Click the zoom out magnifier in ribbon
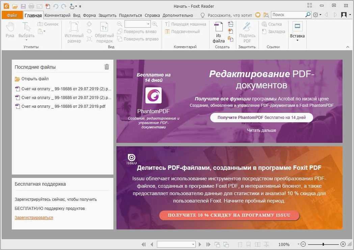 click(x=120, y=24)
